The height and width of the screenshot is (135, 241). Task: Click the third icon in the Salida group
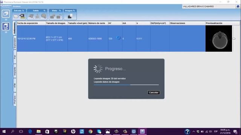44,16
